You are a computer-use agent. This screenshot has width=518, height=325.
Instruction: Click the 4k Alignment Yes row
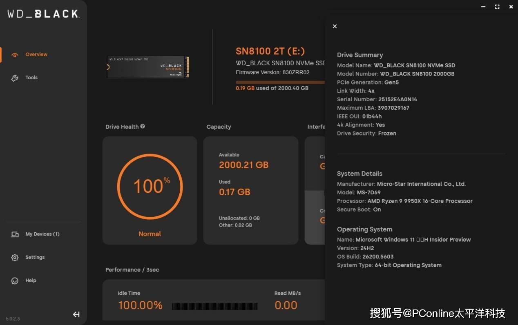pyautogui.click(x=361, y=125)
